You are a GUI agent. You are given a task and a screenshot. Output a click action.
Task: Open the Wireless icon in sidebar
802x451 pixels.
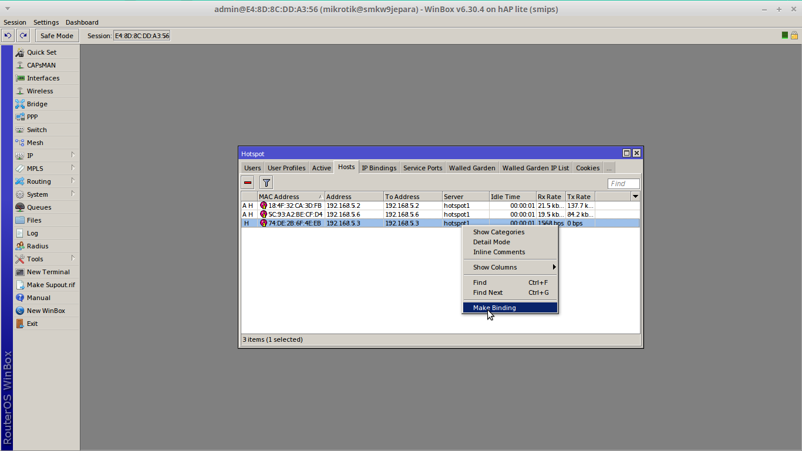(x=20, y=91)
